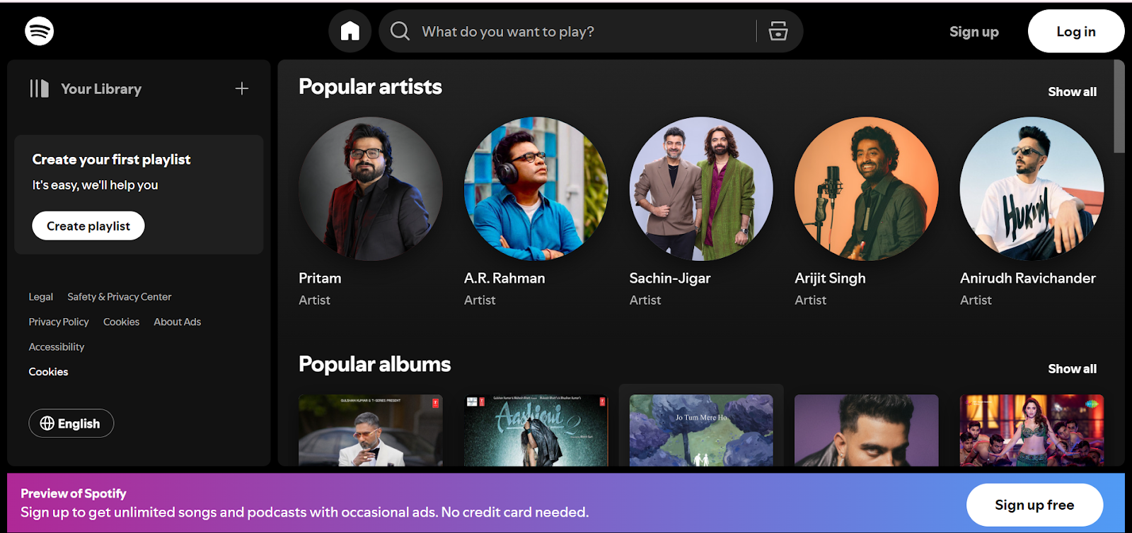Viewport: 1132px width, 533px height.
Task: Click the Sign up free button
Action: [x=1034, y=505]
